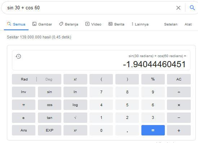The height and width of the screenshot is (143, 198).
Task: Click the pi constant key
Action: pyautogui.click(x=23, y=105)
